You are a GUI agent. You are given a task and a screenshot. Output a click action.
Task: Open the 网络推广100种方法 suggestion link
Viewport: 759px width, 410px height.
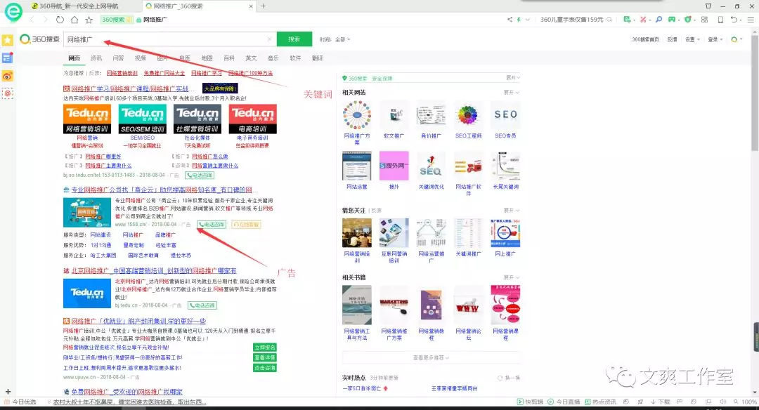pyautogui.click(x=250, y=73)
